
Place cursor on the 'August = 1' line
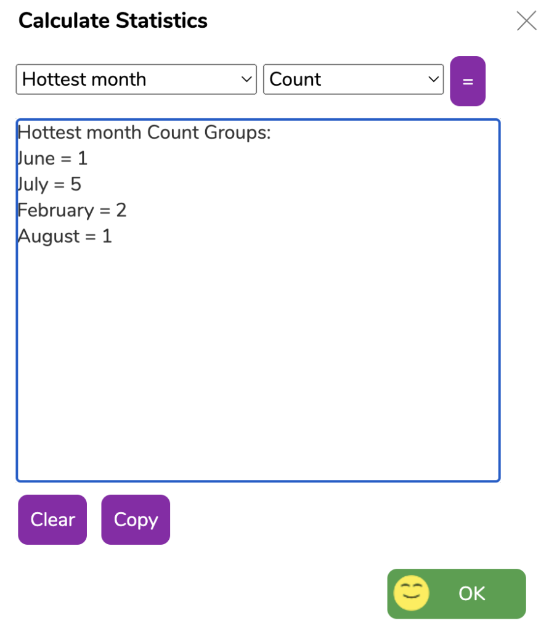(x=65, y=236)
